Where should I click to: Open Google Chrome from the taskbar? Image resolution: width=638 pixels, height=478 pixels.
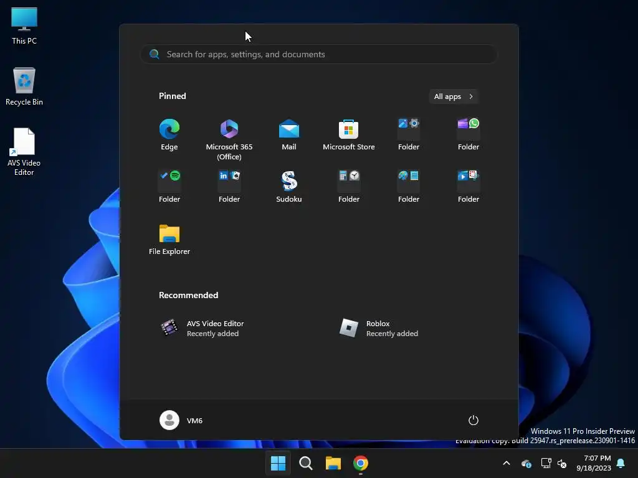tap(361, 463)
